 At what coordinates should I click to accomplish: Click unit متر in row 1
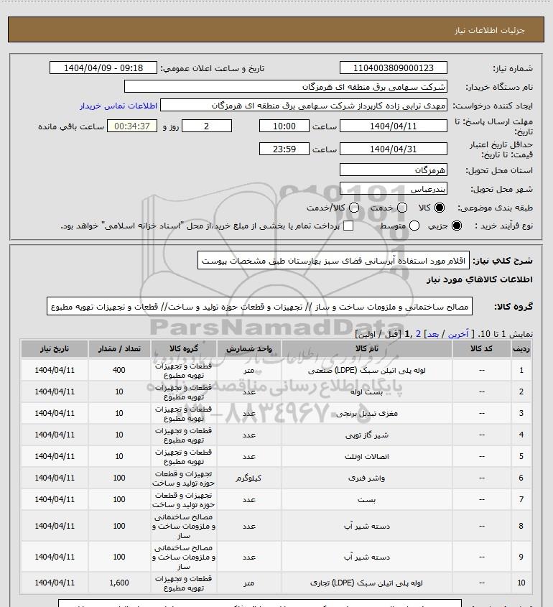point(248,370)
